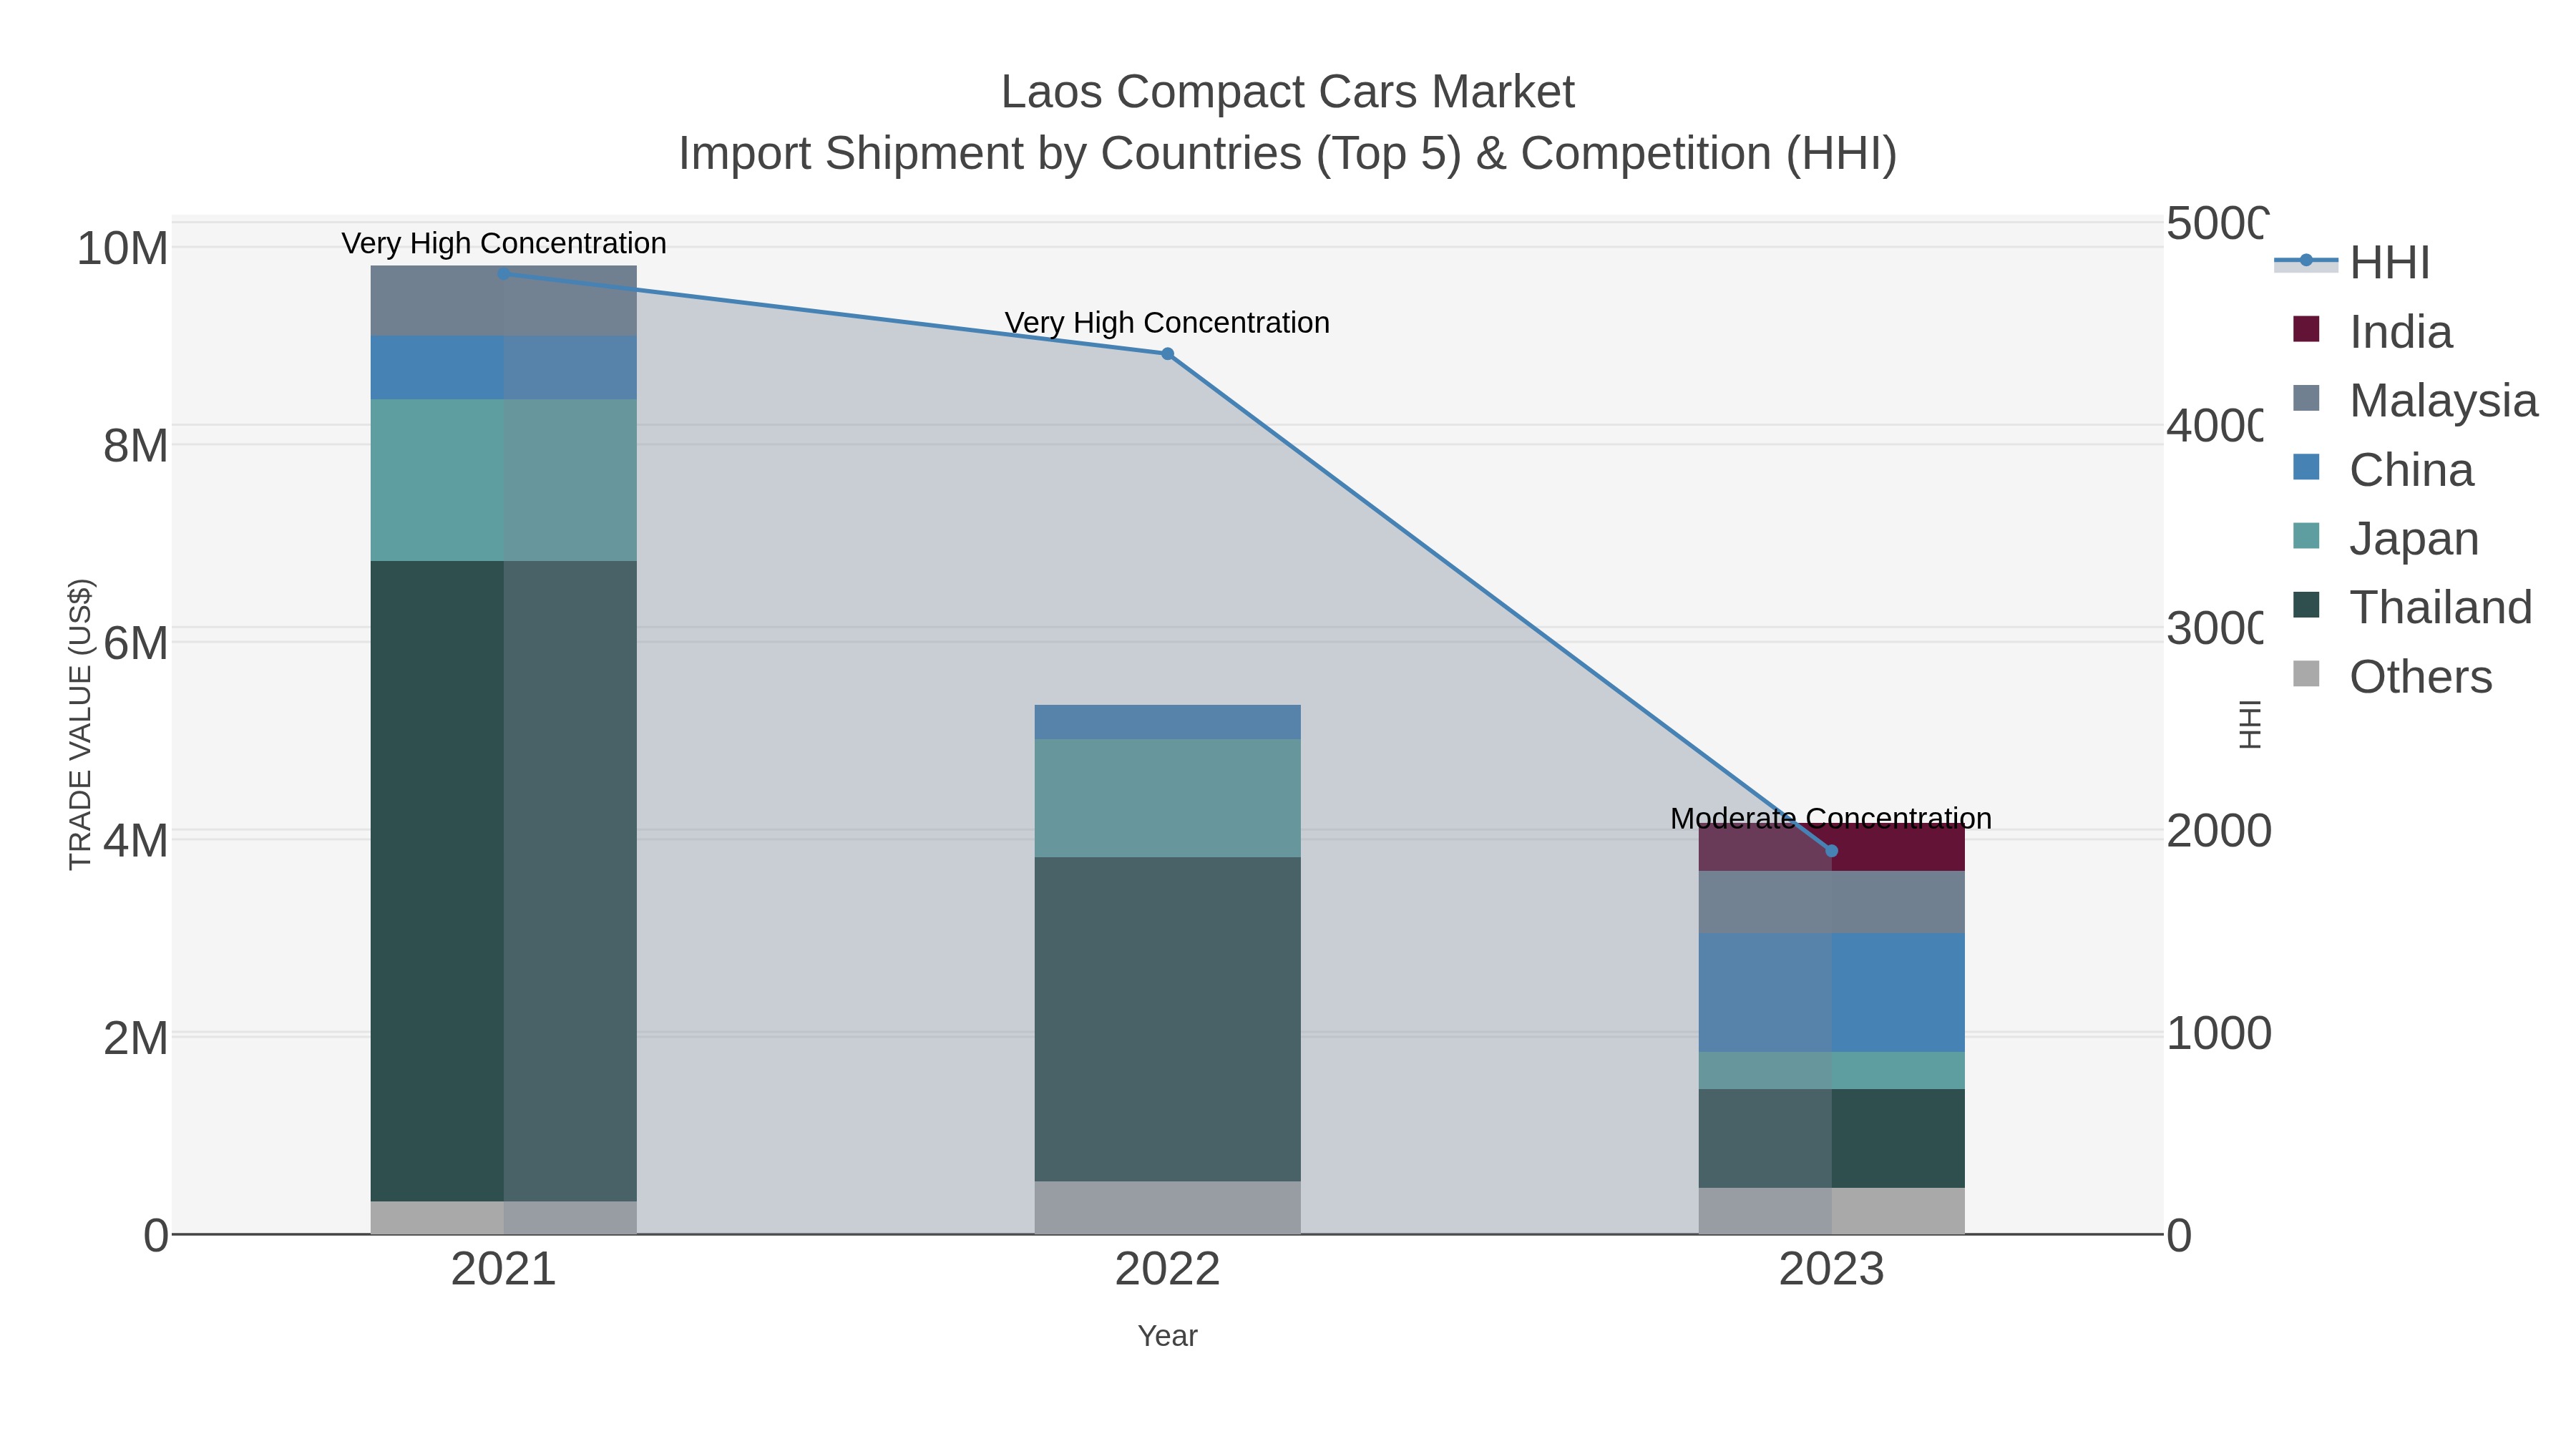Select the Others bar segment in 2023
Viewport: 2576px width, 1449px height.
coord(1831,1211)
